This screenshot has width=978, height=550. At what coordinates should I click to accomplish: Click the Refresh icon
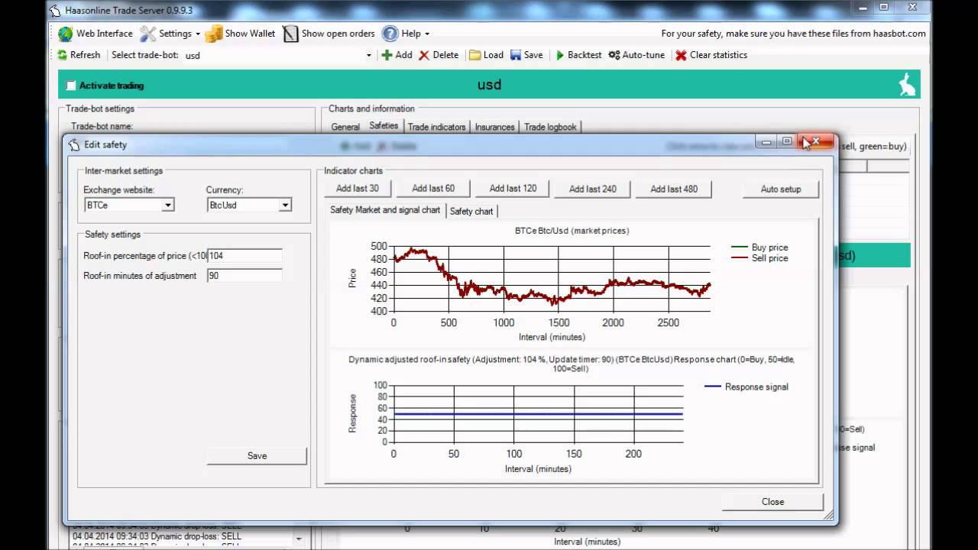pyautogui.click(x=63, y=55)
